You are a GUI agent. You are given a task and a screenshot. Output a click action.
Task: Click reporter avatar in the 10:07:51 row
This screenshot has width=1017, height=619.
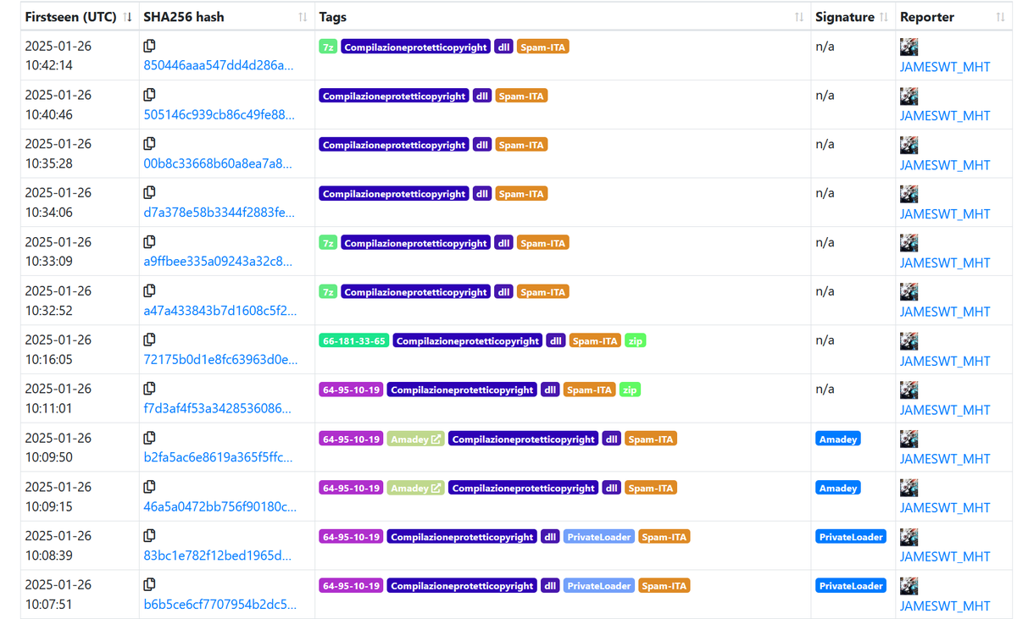tap(909, 586)
